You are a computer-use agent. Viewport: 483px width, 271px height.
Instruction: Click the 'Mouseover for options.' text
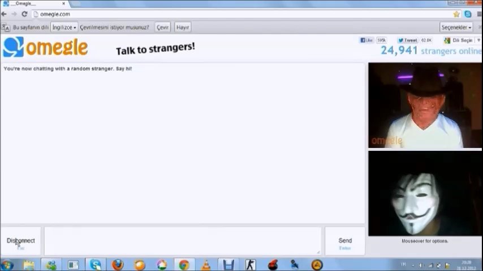425,241
